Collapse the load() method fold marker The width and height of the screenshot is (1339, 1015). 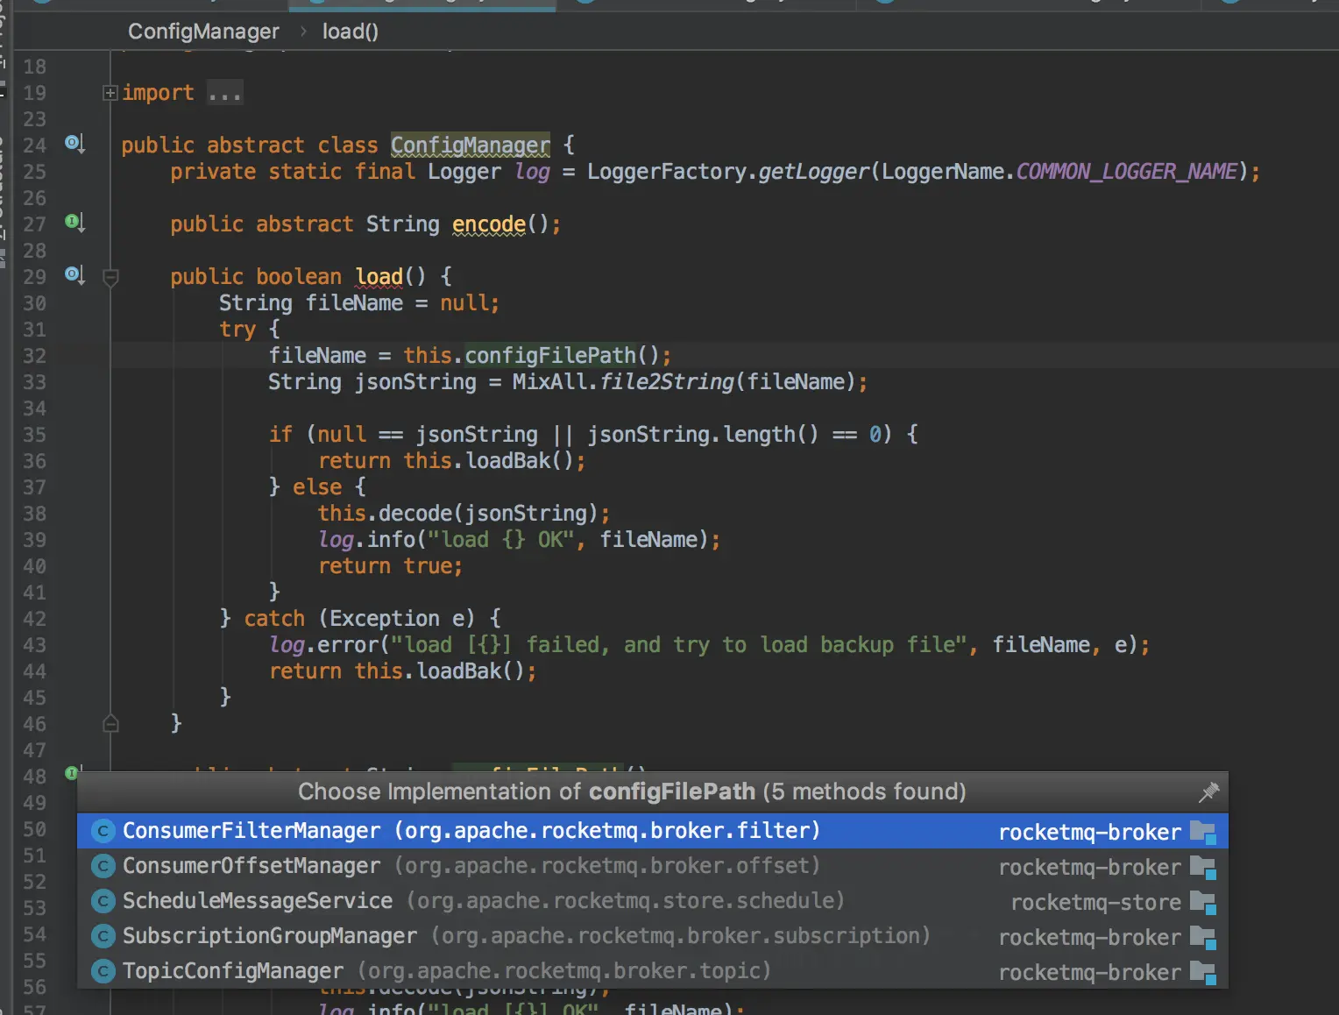(x=110, y=278)
